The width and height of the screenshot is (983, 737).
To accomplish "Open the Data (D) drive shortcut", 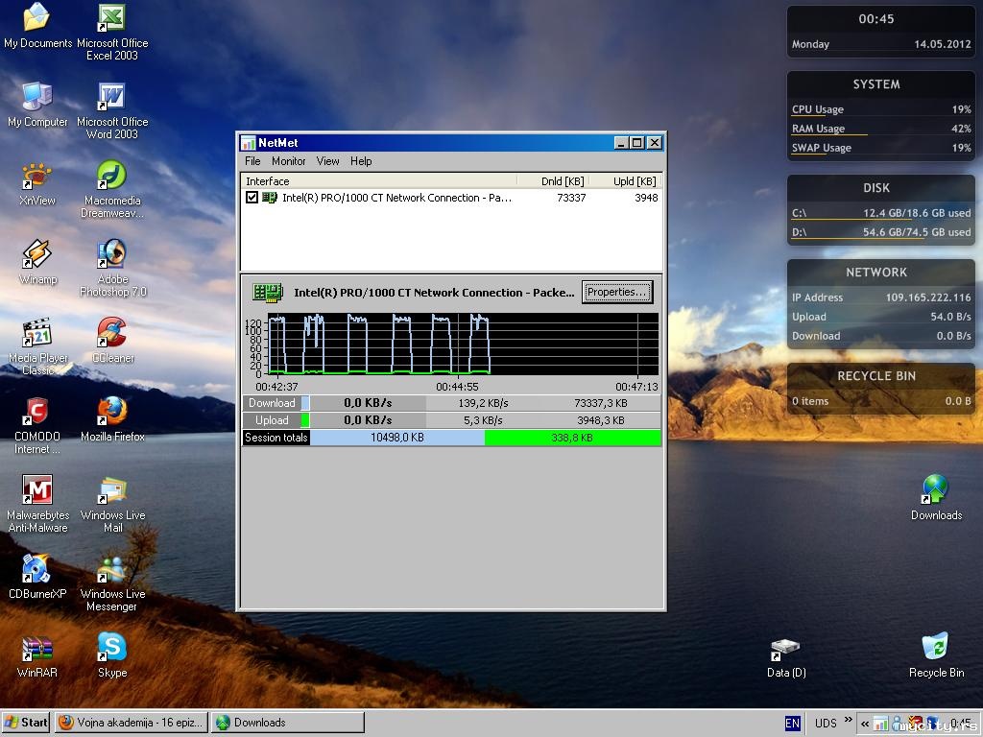I will [785, 648].
